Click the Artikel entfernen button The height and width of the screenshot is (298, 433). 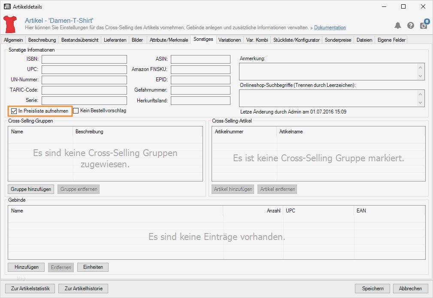(278, 189)
